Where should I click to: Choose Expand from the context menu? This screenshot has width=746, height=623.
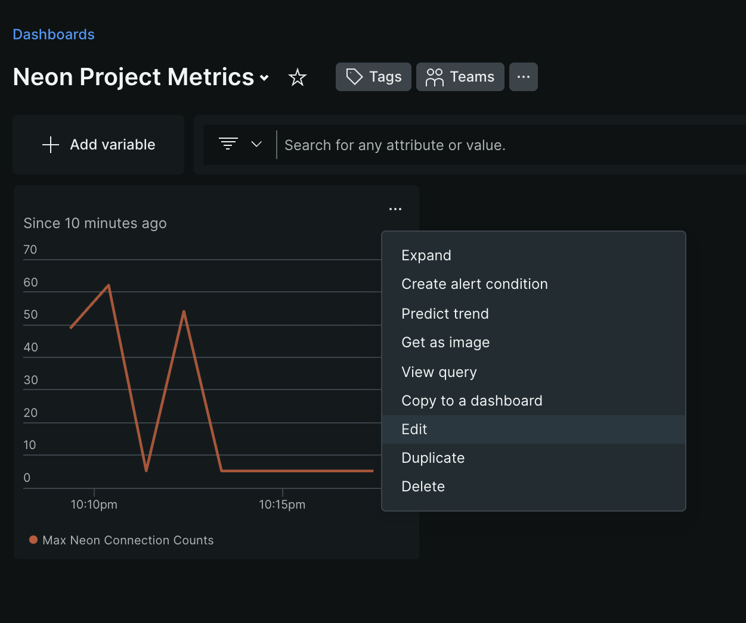point(426,255)
